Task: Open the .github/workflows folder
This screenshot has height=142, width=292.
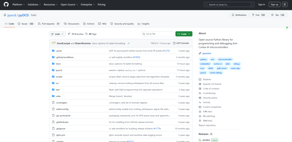Action: [65, 57]
